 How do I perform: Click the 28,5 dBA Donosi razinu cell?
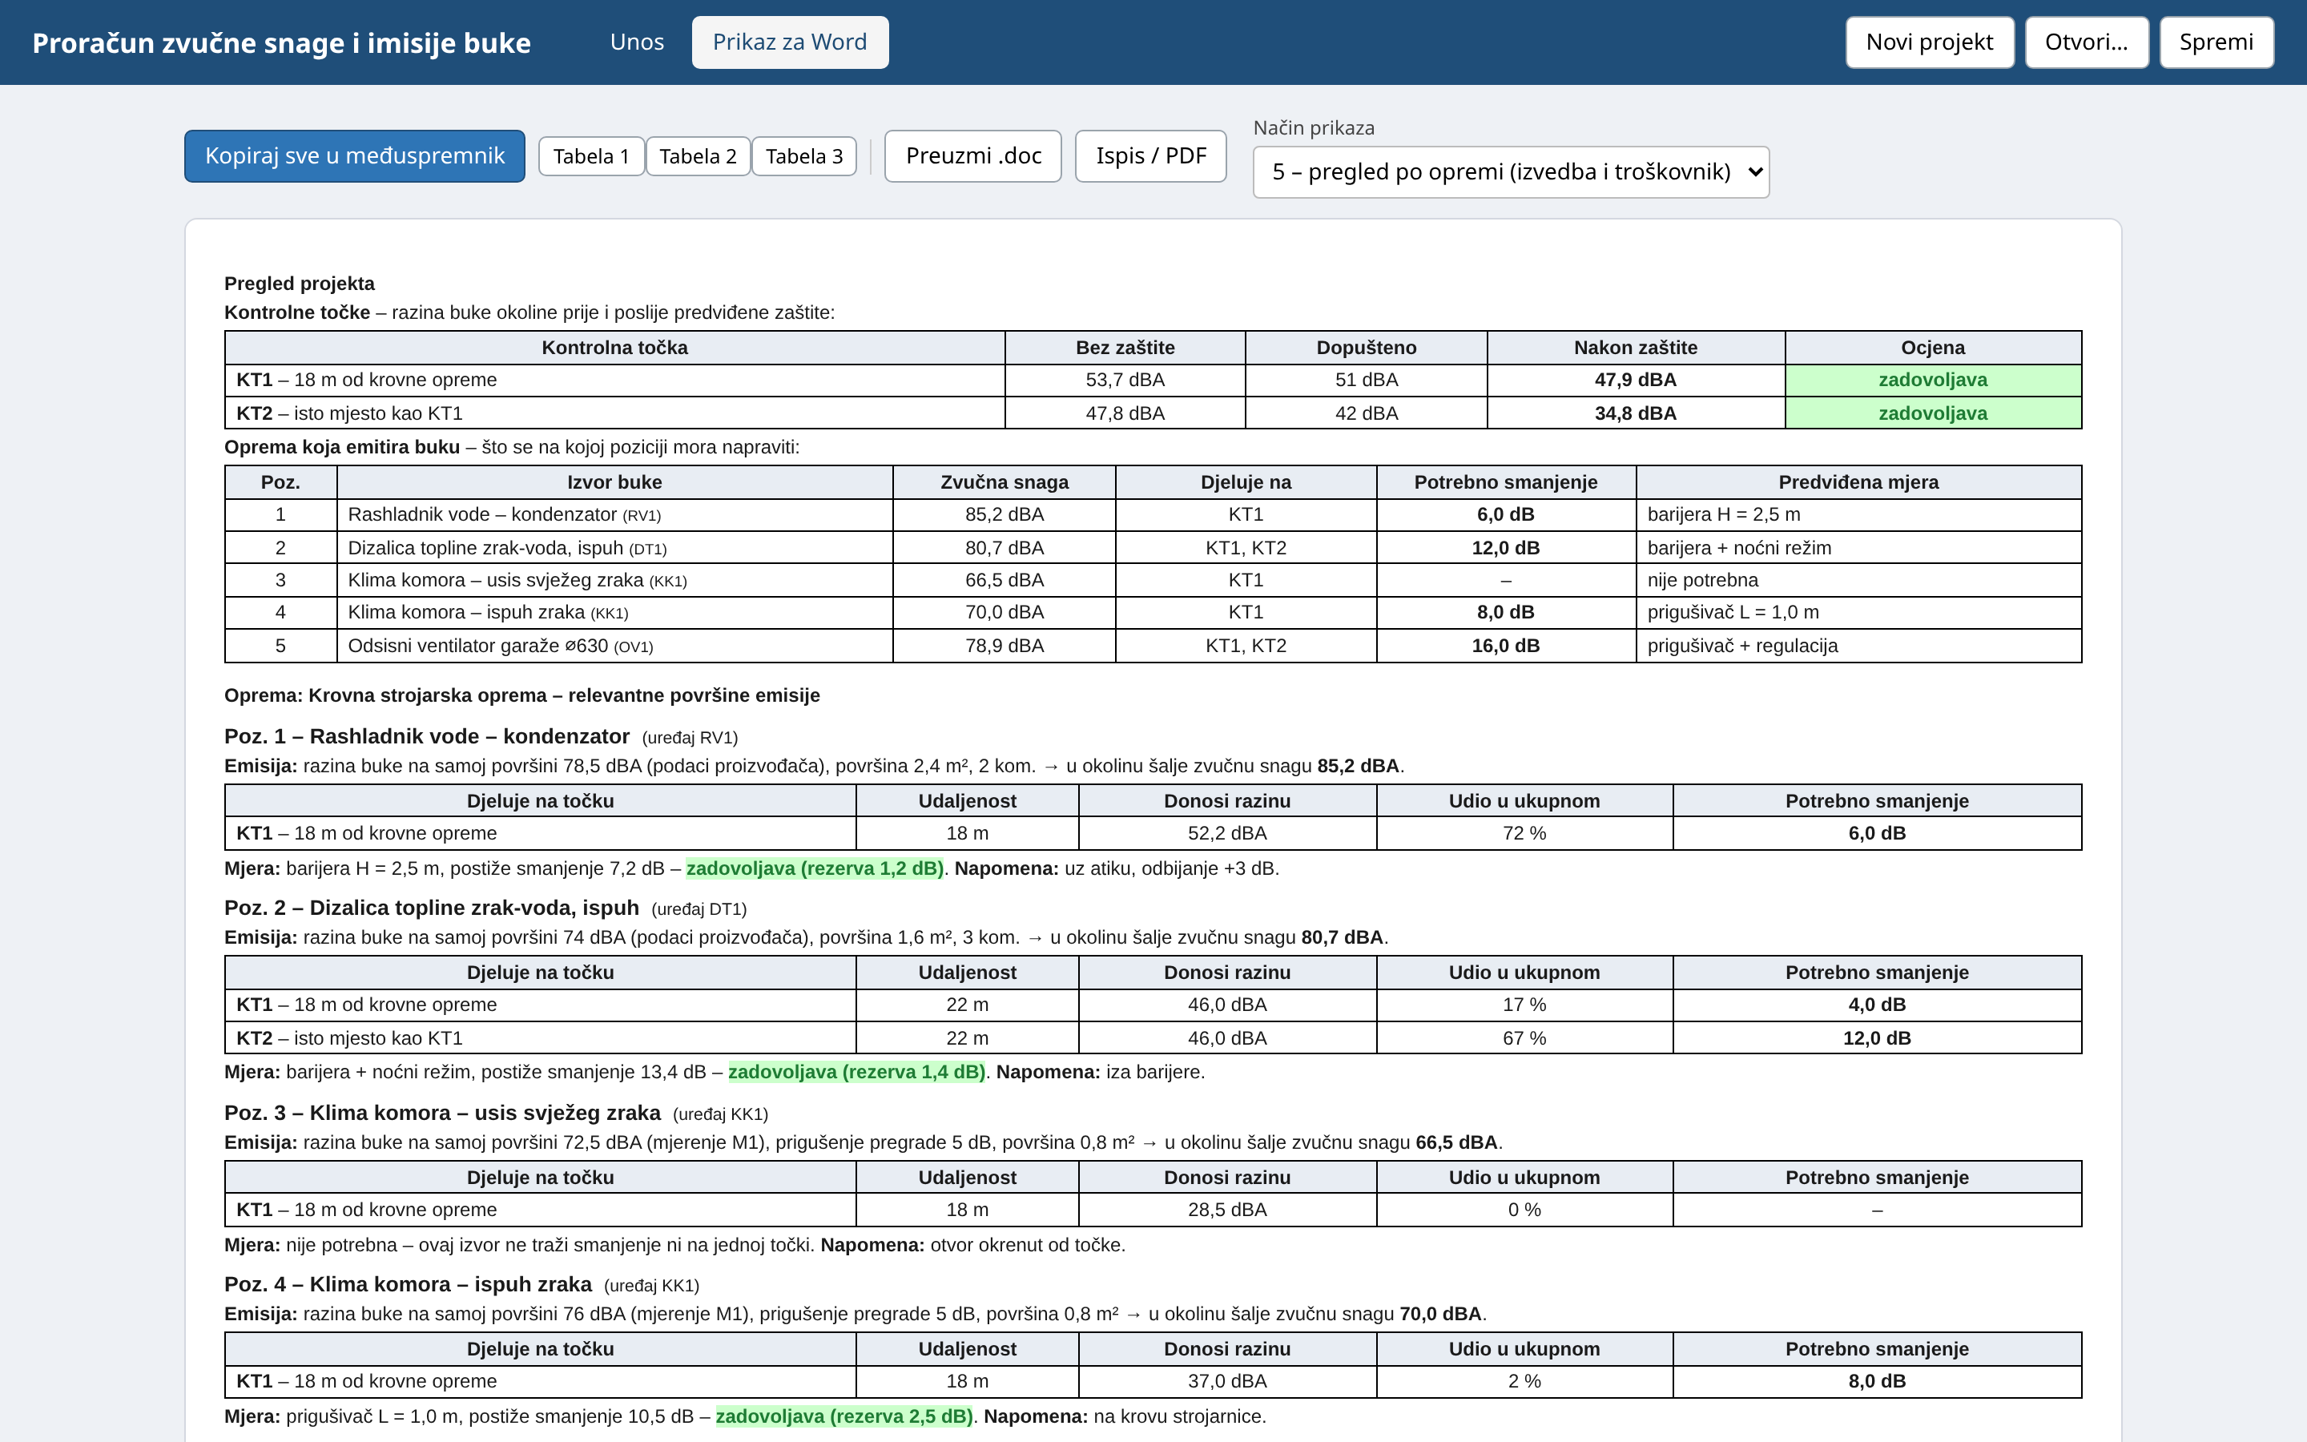click(1227, 1210)
